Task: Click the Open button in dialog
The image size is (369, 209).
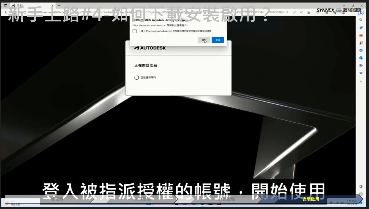Action: [204, 40]
